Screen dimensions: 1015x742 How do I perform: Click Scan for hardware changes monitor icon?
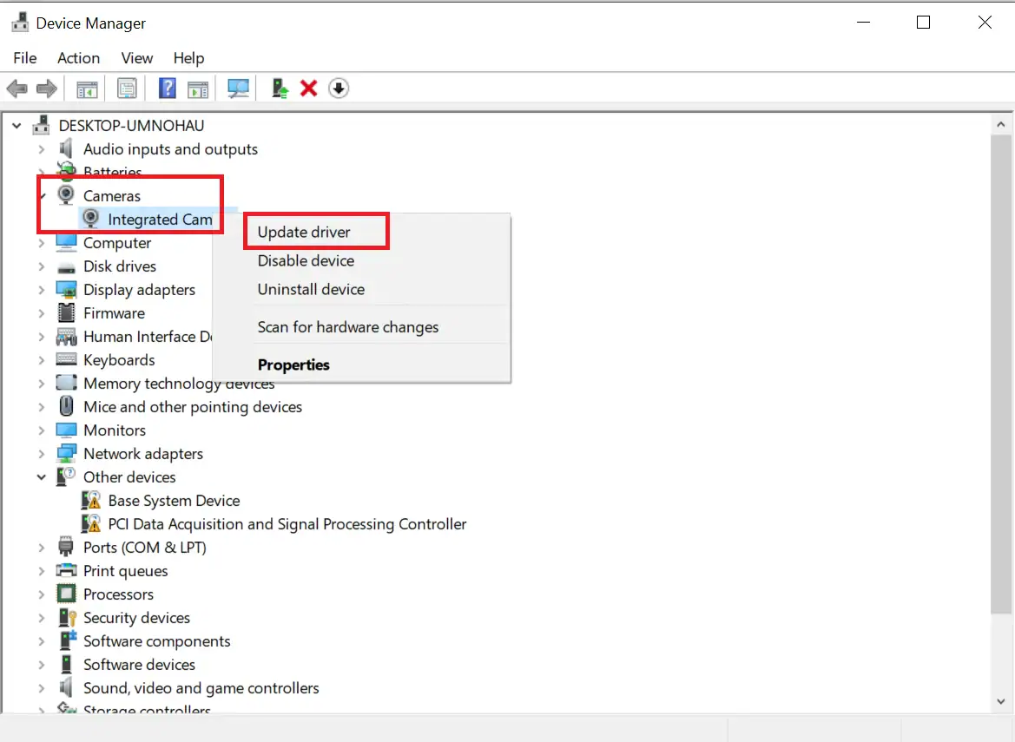pos(238,89)
